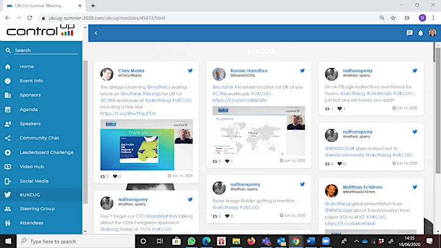The height and width of the screenshot is (248, 441).
Task: Select the UKCUG Summer Meeting tab
Action: point(44,6)
